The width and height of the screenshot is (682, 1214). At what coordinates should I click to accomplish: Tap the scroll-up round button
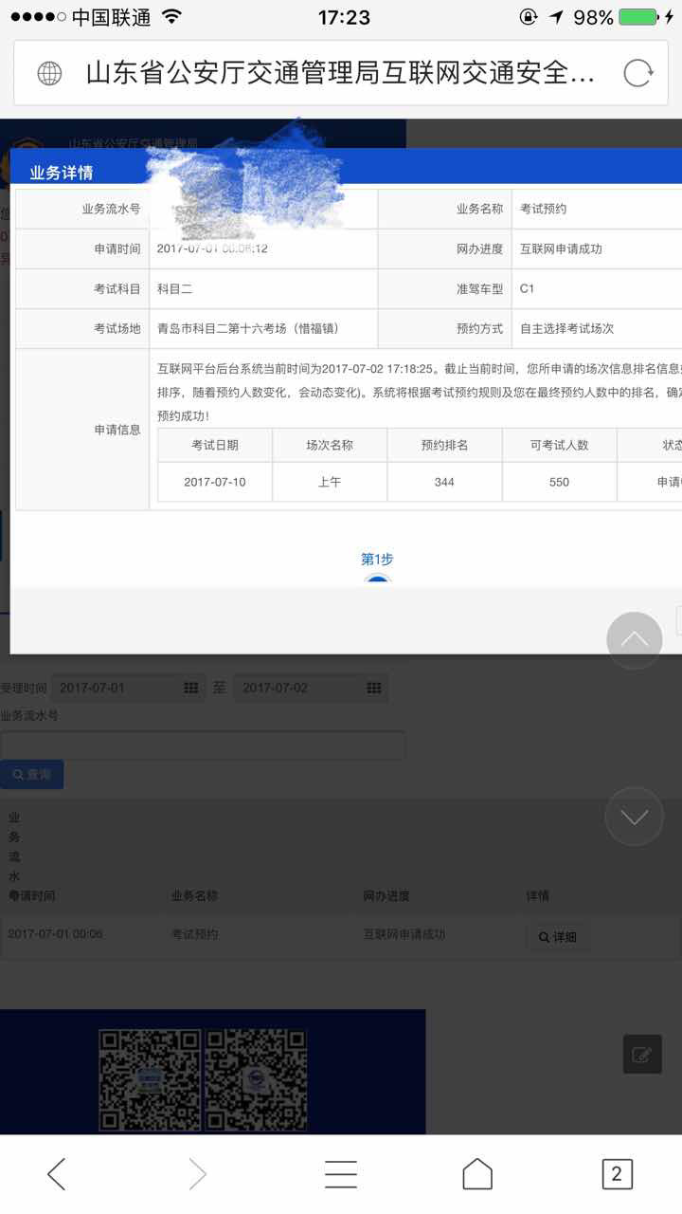pos(635,640)
